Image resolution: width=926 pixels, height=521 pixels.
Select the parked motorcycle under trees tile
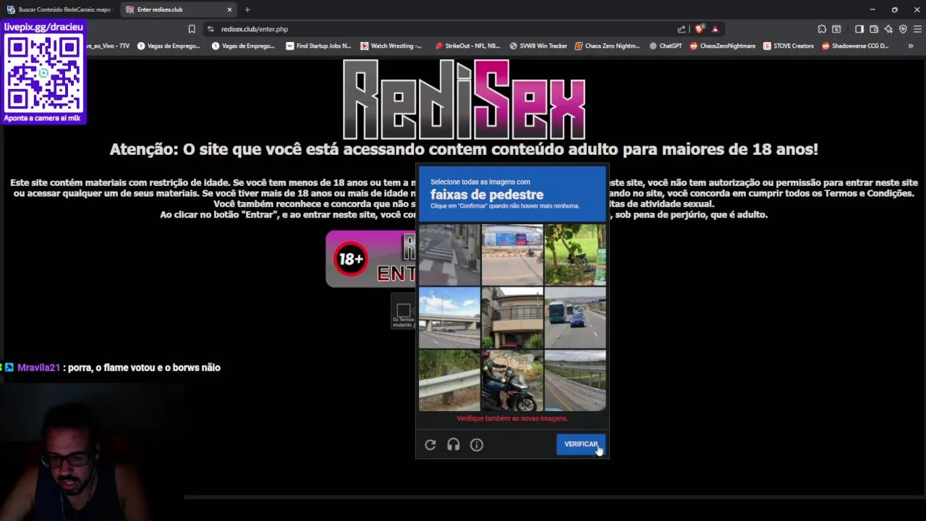click(575, 255)
